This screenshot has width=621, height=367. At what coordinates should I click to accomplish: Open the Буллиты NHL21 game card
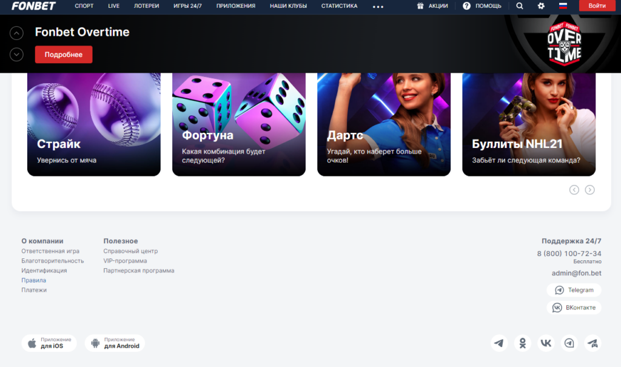529,124
